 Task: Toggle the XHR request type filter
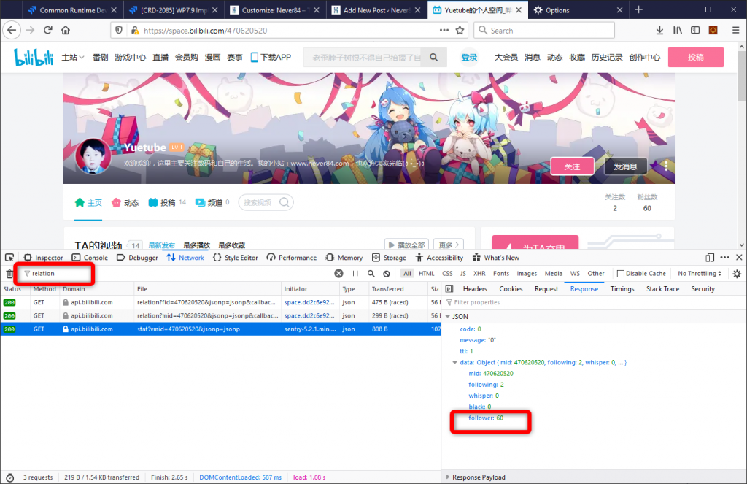tap(479, 274)
